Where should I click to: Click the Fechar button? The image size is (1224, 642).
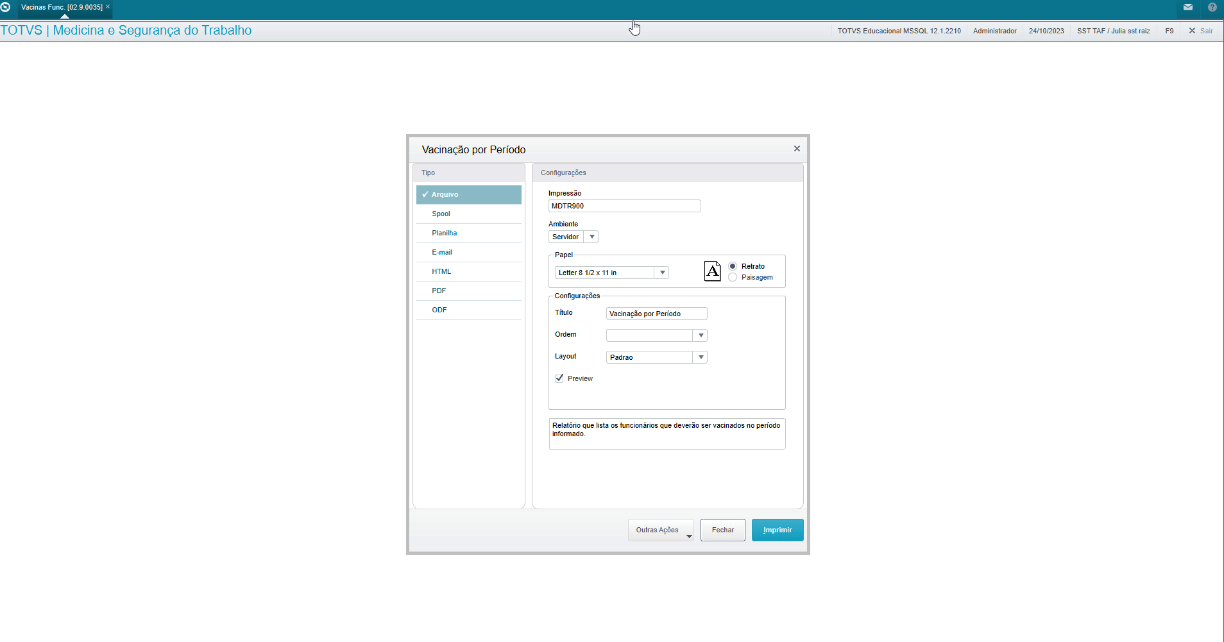[x=723, y=530]
